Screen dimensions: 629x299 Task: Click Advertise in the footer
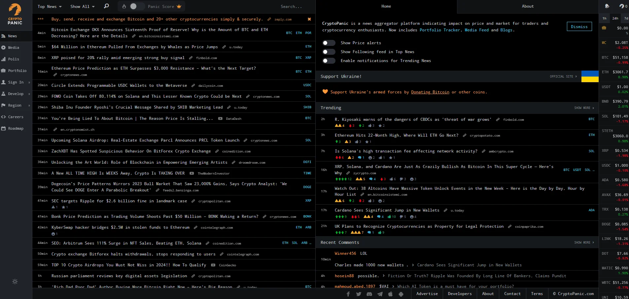[x=427, y=294]
